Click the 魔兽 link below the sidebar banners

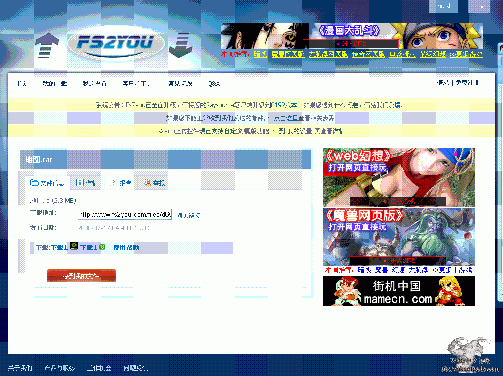pyautogui.click(x=381, y=270)
